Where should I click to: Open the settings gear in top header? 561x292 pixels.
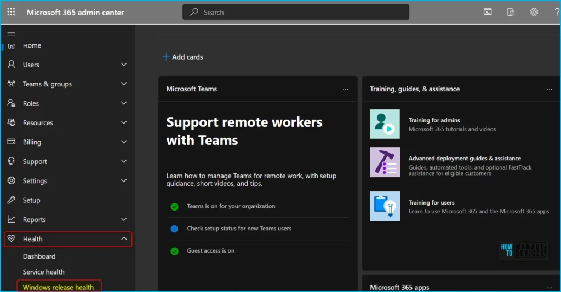pos(534,12)
